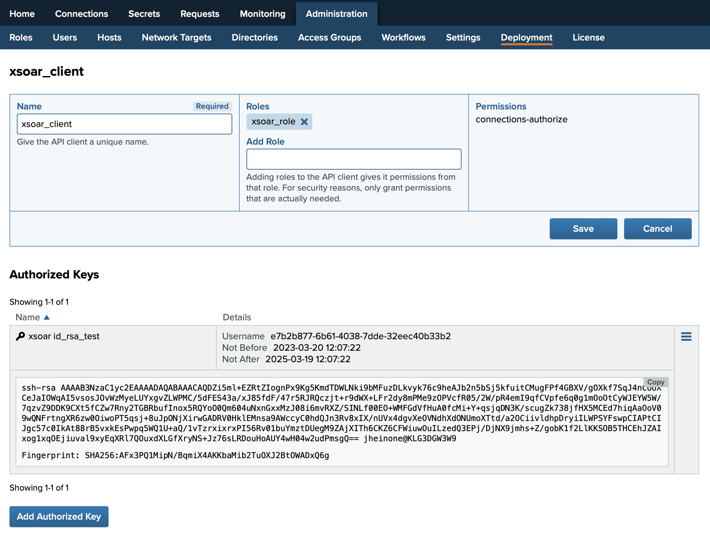This screenshot has width=710, height=546.
Task: Open hamburger menu for xsoar id_rsa_test key
Action: pyautogui.click(x=686, y=337)
